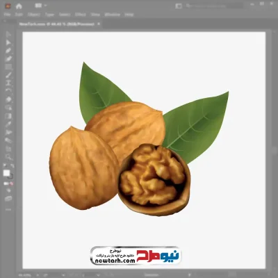278x278 pixels.
Task: Close the newtarh.com document tab
Action: tap(99, 24)
